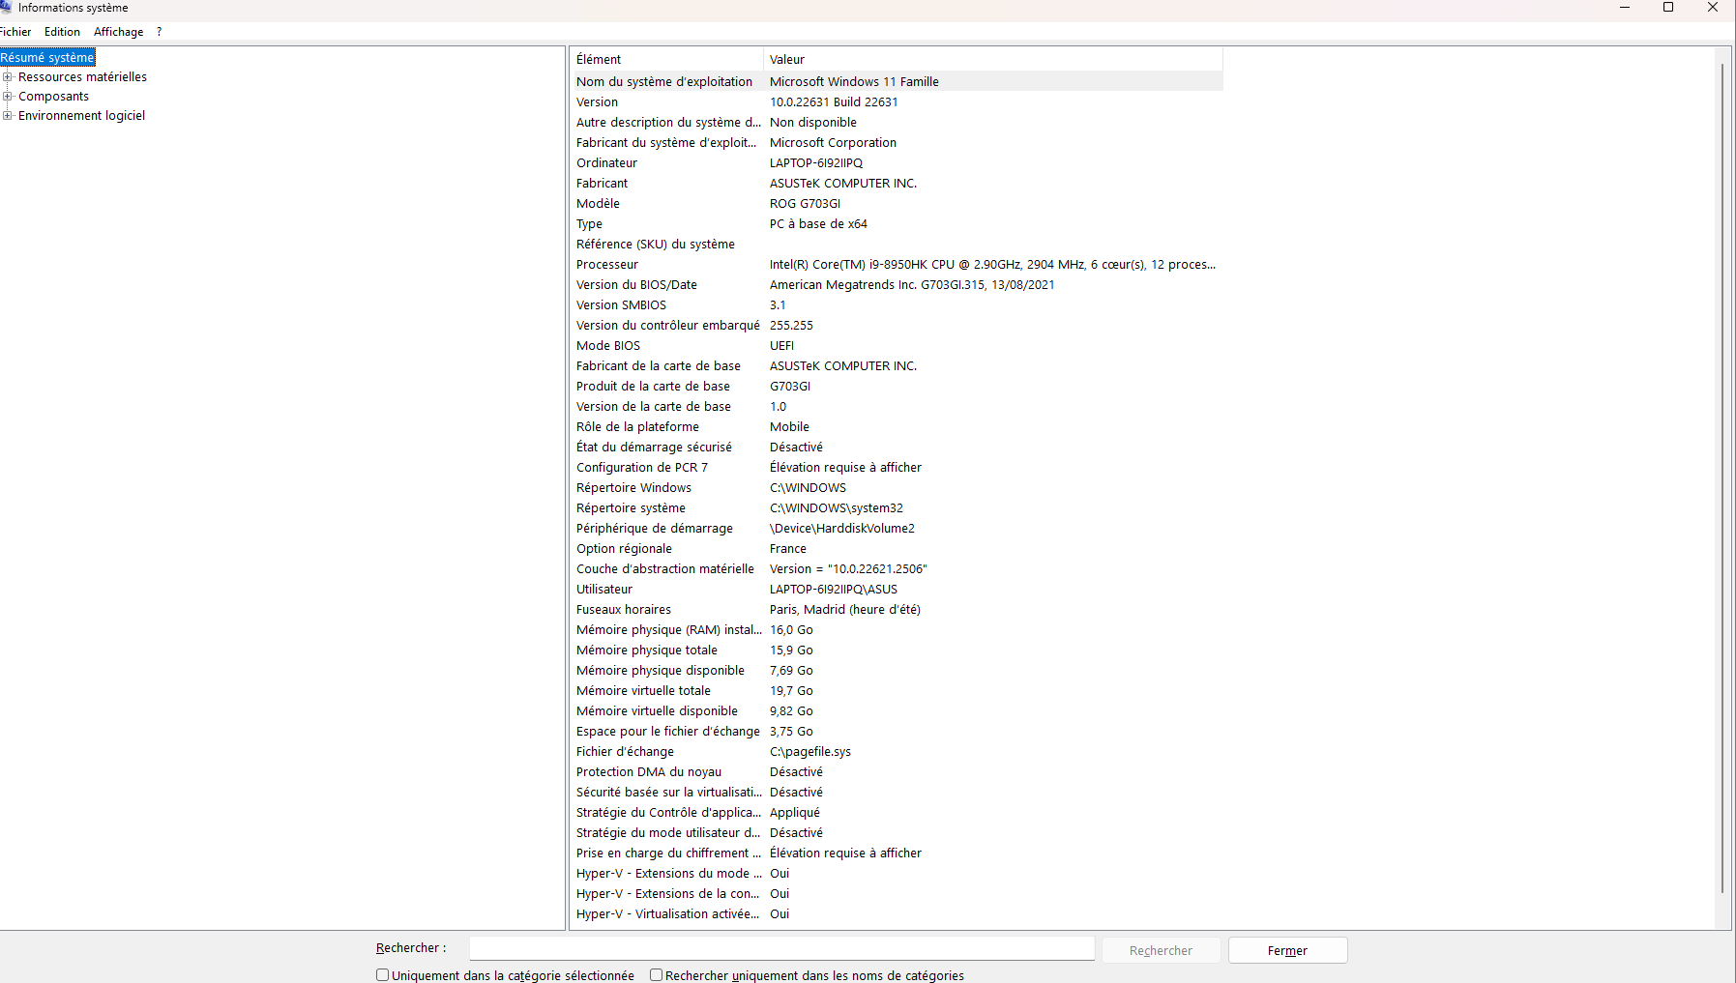Select the Protection DMA du noyau row
This screenshot has width=1736, height=983.
tap(897, 771)
